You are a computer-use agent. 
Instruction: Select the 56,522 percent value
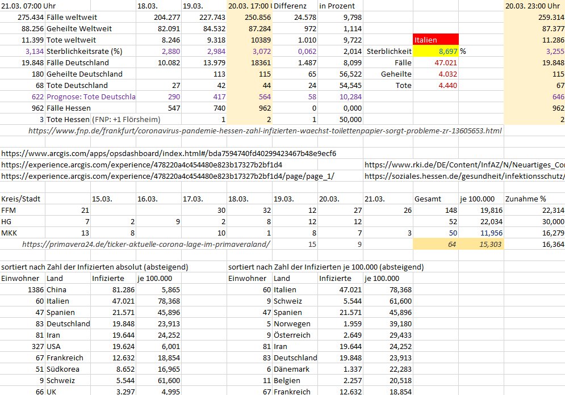pyautogui.click(x=340, y=74)
